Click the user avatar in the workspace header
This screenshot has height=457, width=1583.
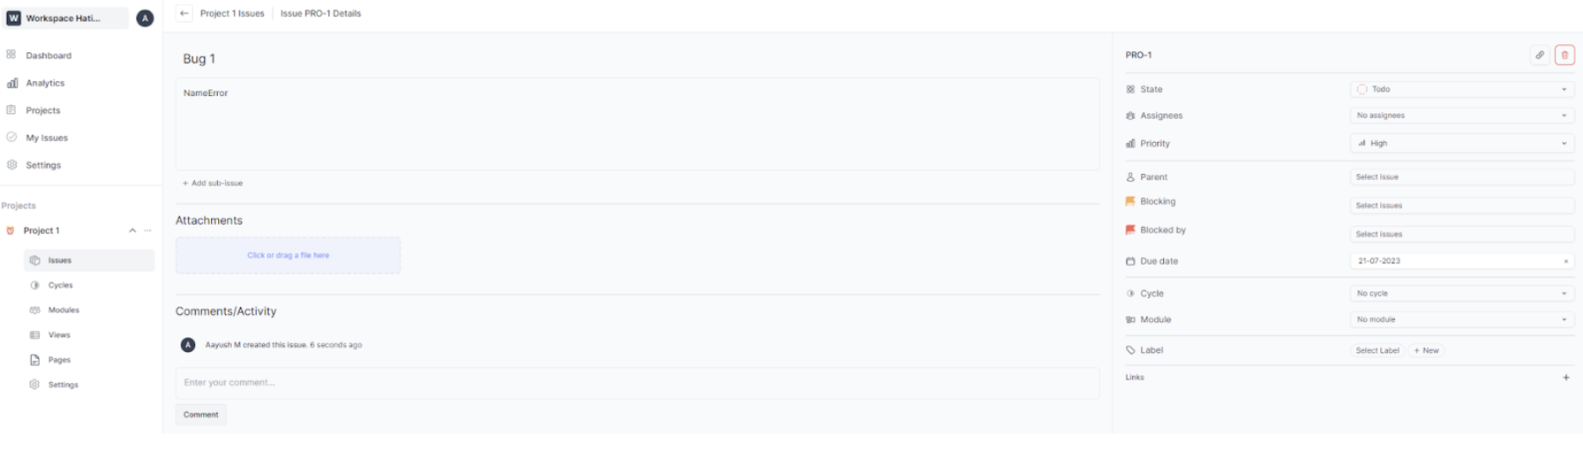pos(145,18)
